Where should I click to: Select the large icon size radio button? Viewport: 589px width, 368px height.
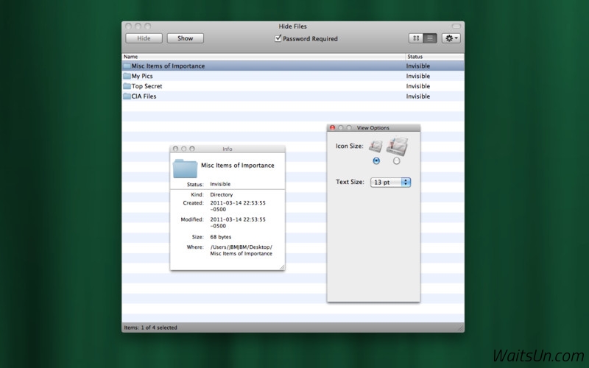[x=397, y=160]
